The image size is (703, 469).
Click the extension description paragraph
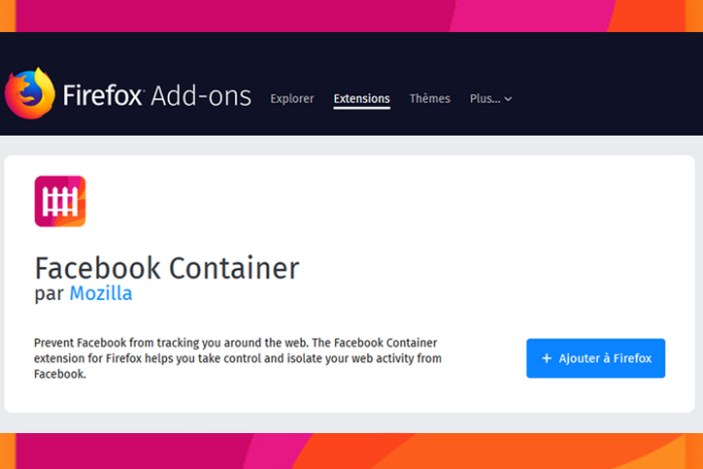click(238, 358)
